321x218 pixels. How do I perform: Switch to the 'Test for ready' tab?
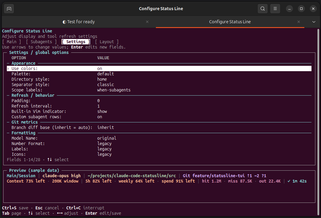point(79,22)
